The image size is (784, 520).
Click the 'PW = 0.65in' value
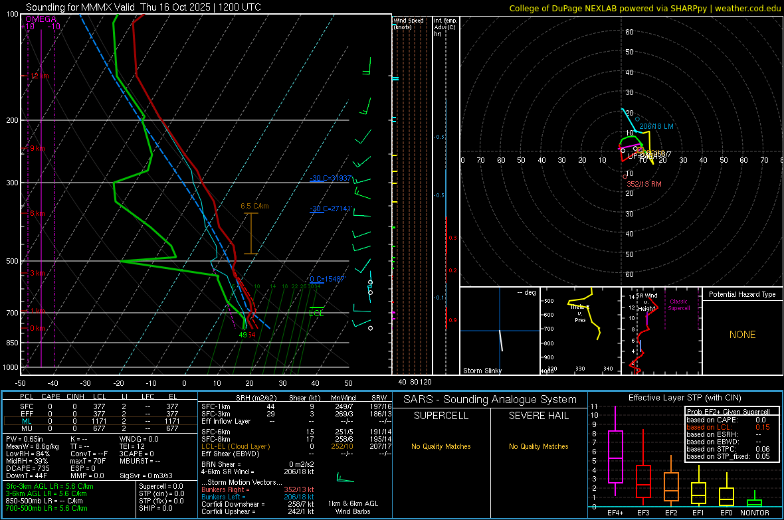point(25,440)
